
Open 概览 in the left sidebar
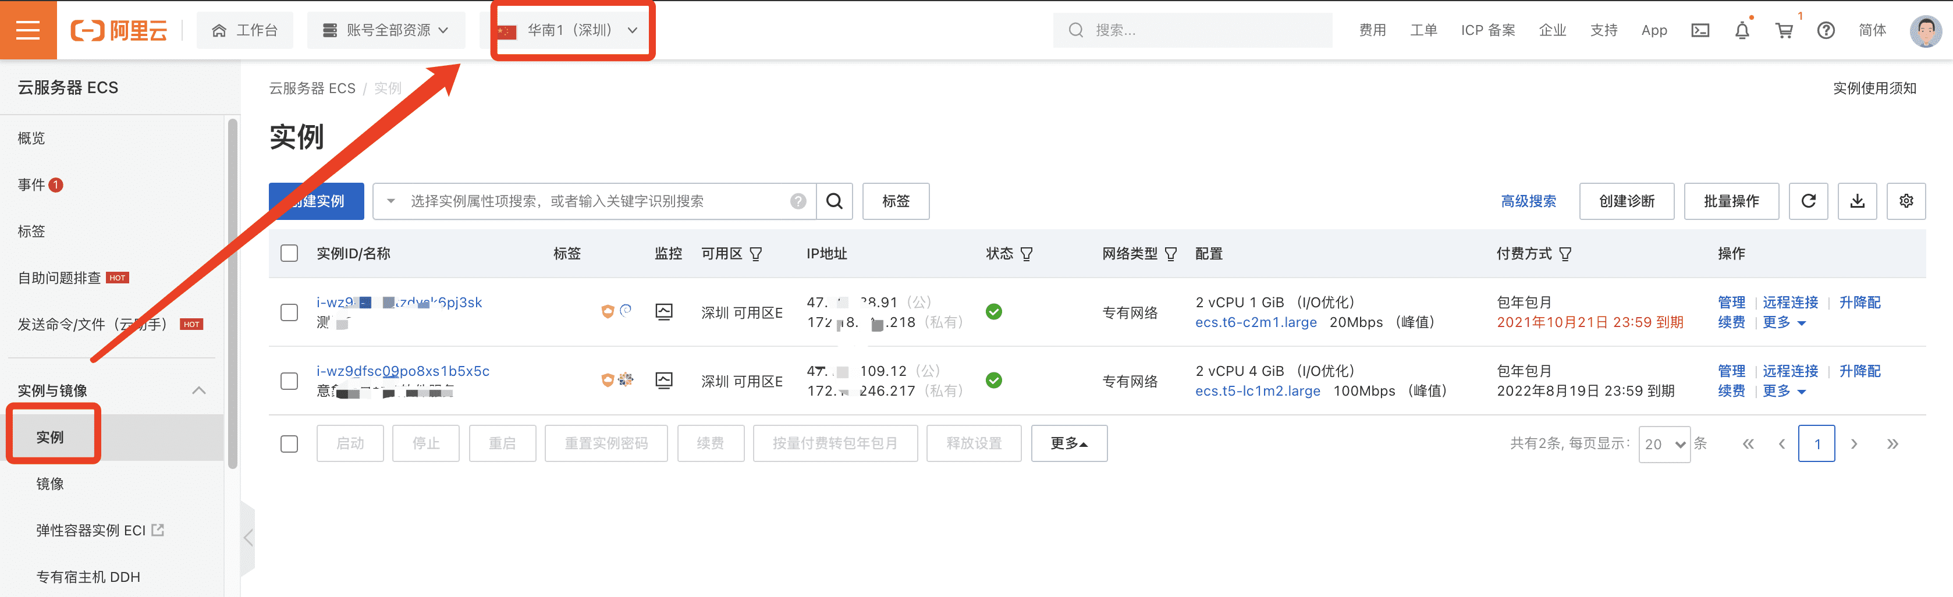click(31, 138)
